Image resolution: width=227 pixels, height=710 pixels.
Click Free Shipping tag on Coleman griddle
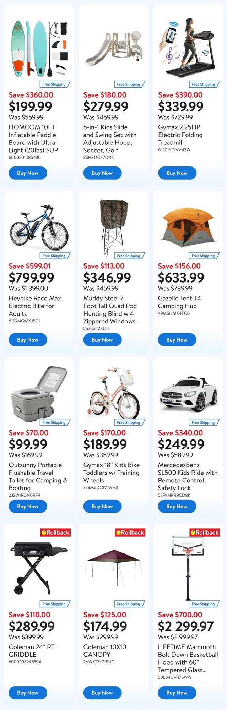[54, 604]
